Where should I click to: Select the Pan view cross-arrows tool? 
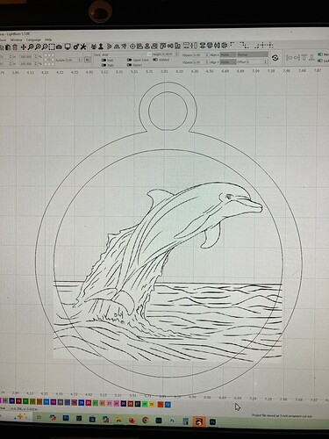coord(24,47)
